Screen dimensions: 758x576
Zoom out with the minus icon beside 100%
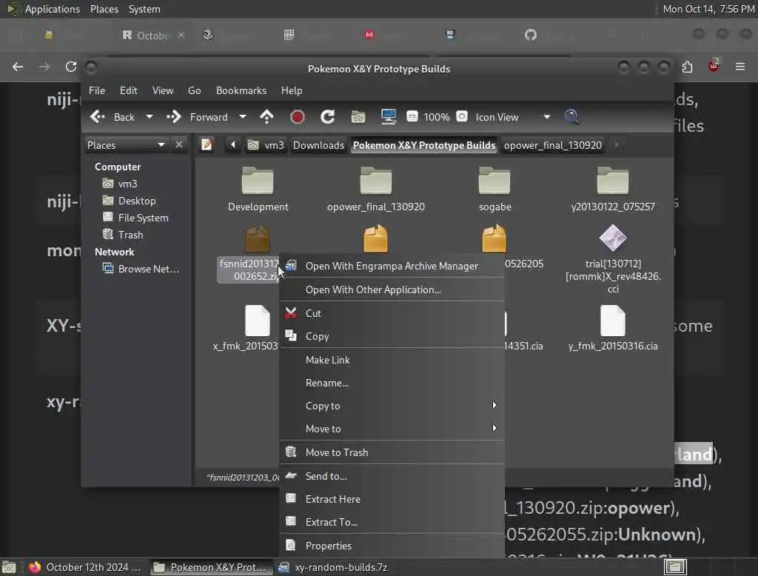click(412, 116)
